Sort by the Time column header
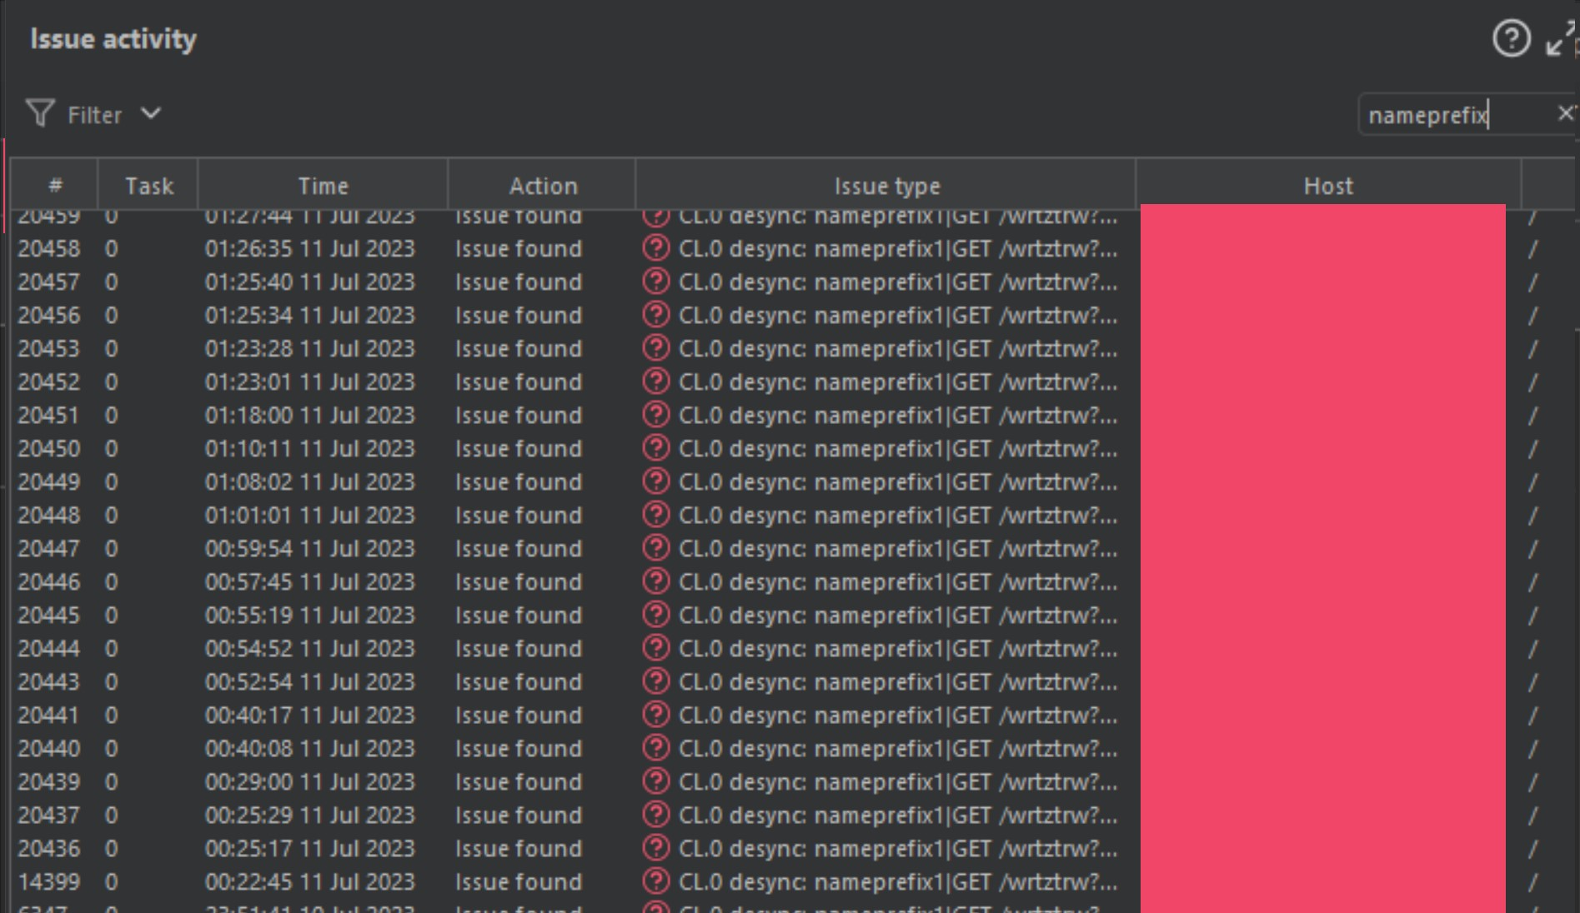 click(323, 185)
